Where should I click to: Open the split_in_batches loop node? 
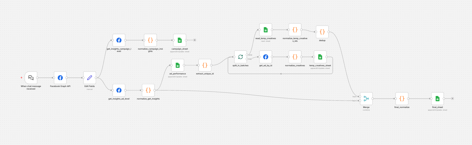240,57
